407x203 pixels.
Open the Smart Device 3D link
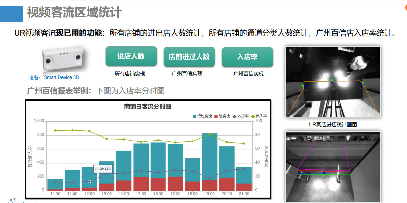pos(61,77)
